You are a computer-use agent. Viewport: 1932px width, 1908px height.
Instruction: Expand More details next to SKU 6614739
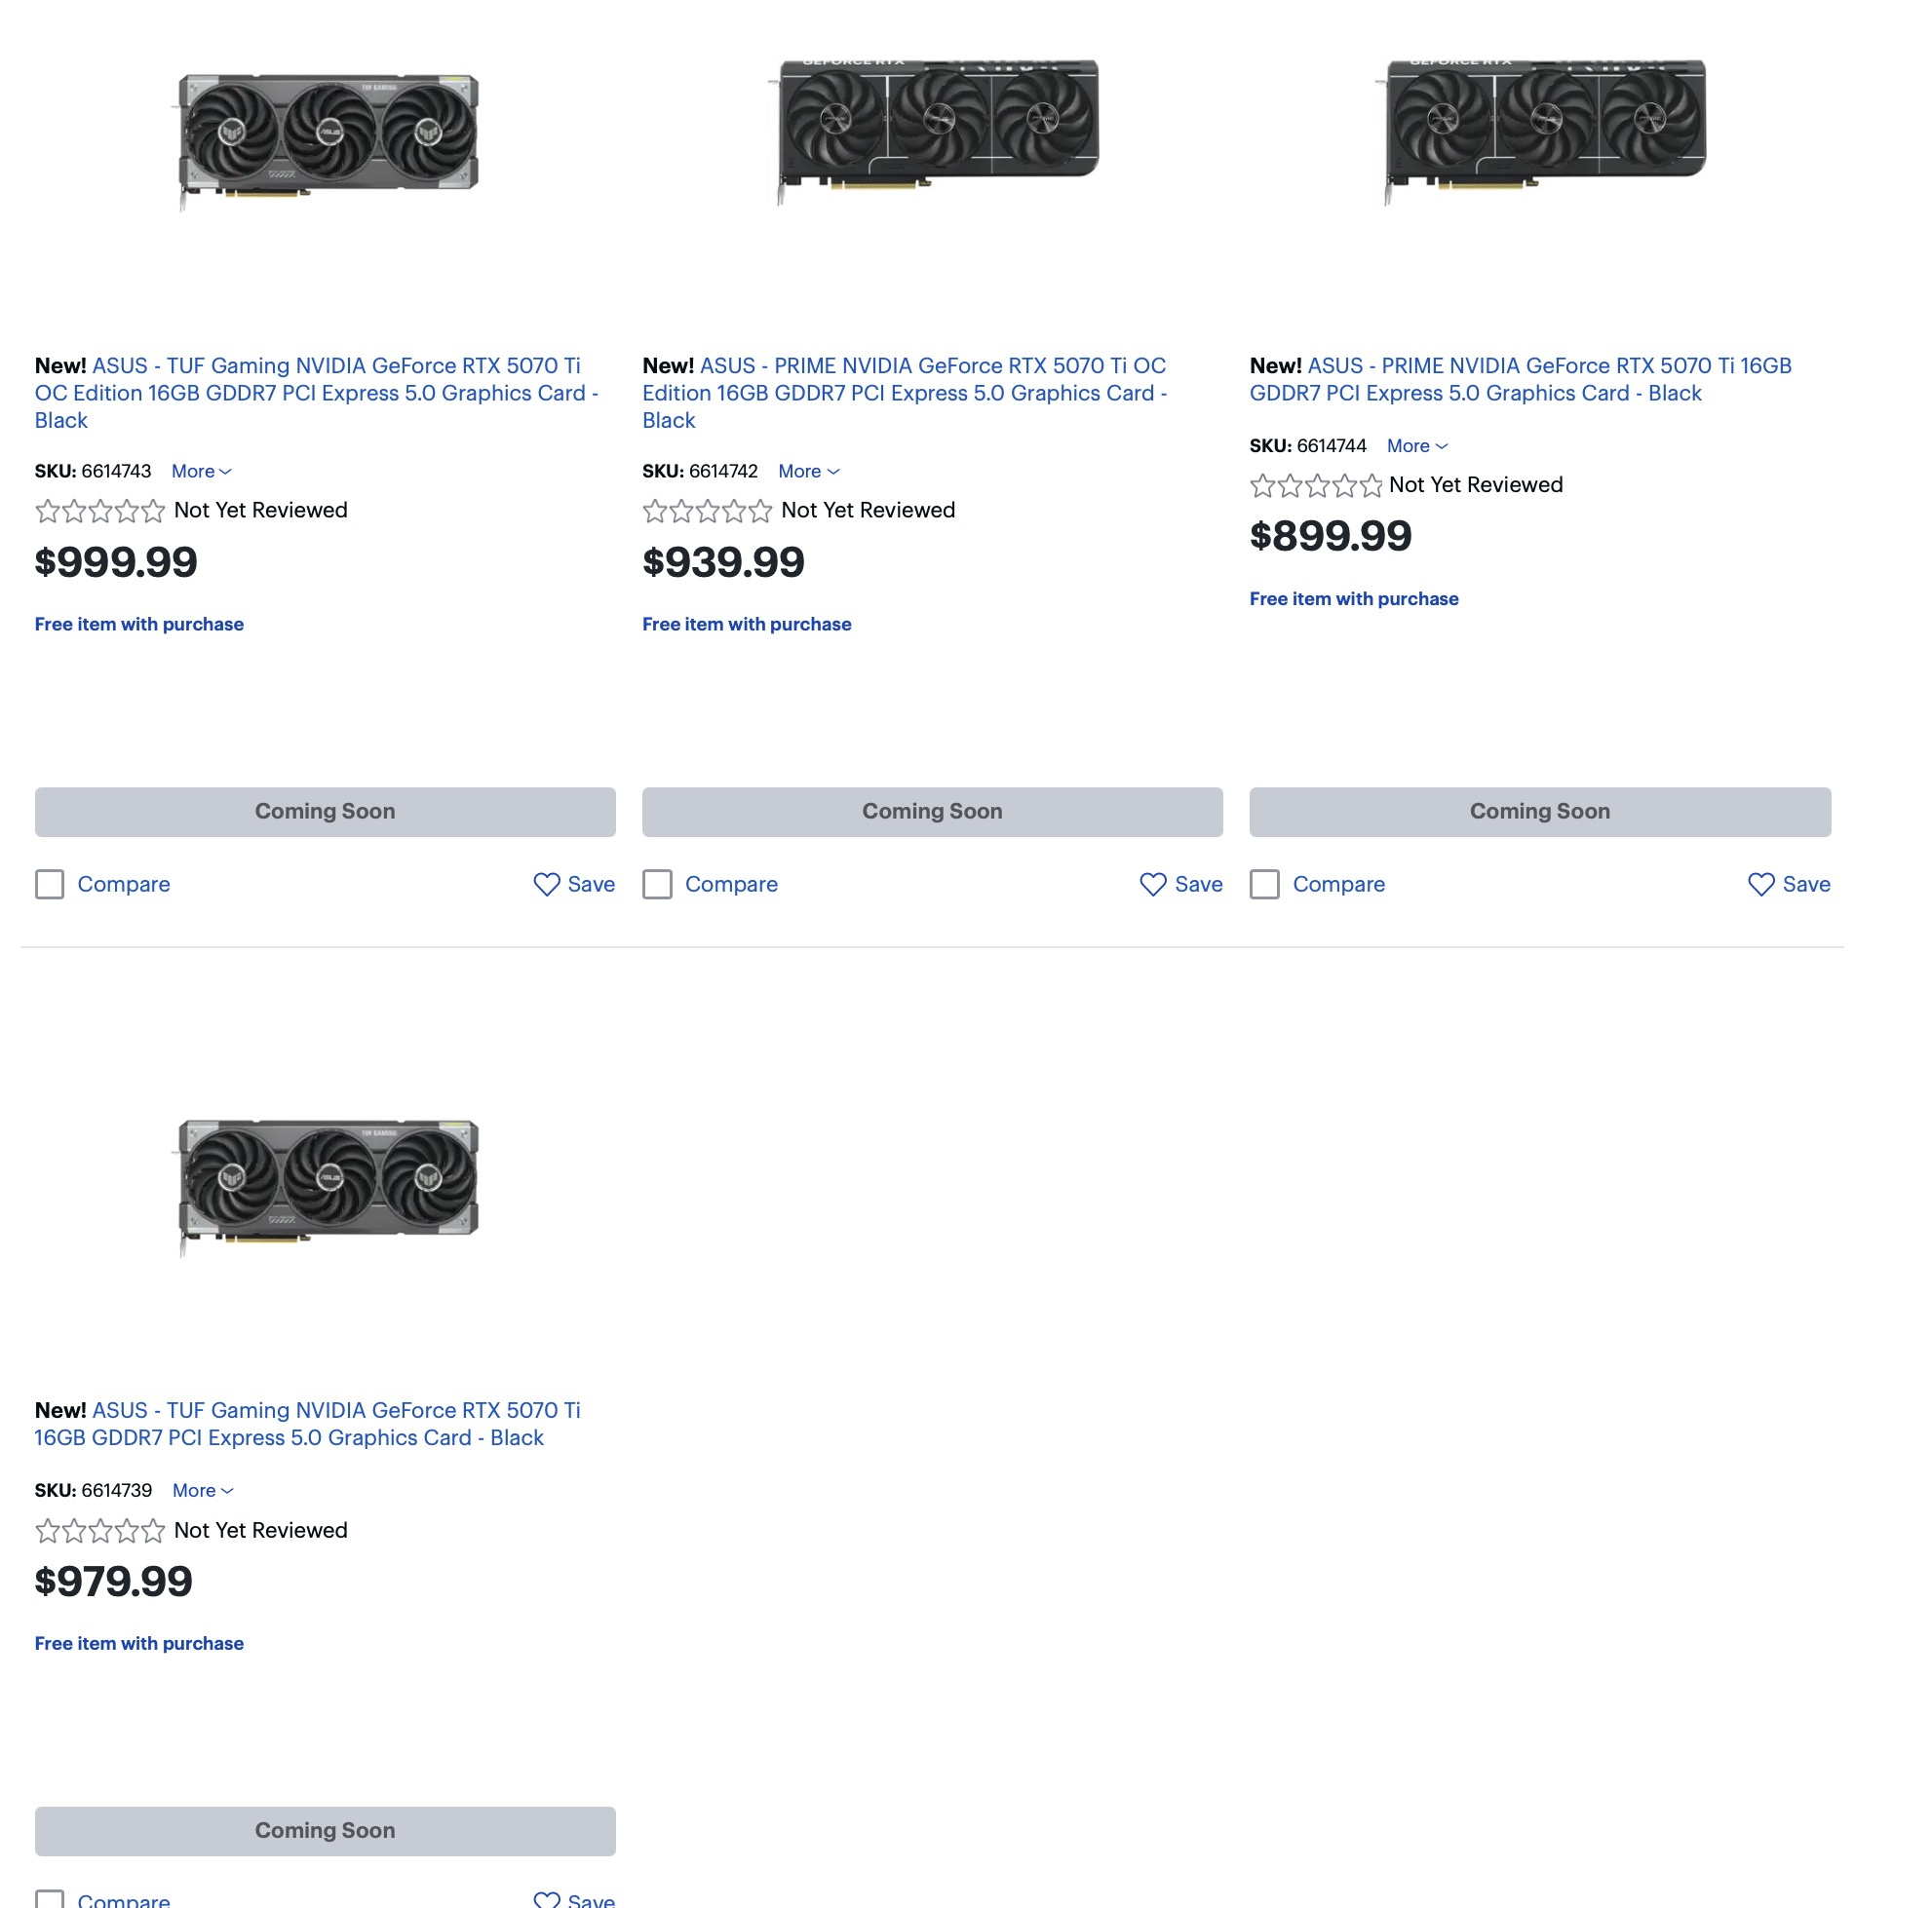(202, 1491)
